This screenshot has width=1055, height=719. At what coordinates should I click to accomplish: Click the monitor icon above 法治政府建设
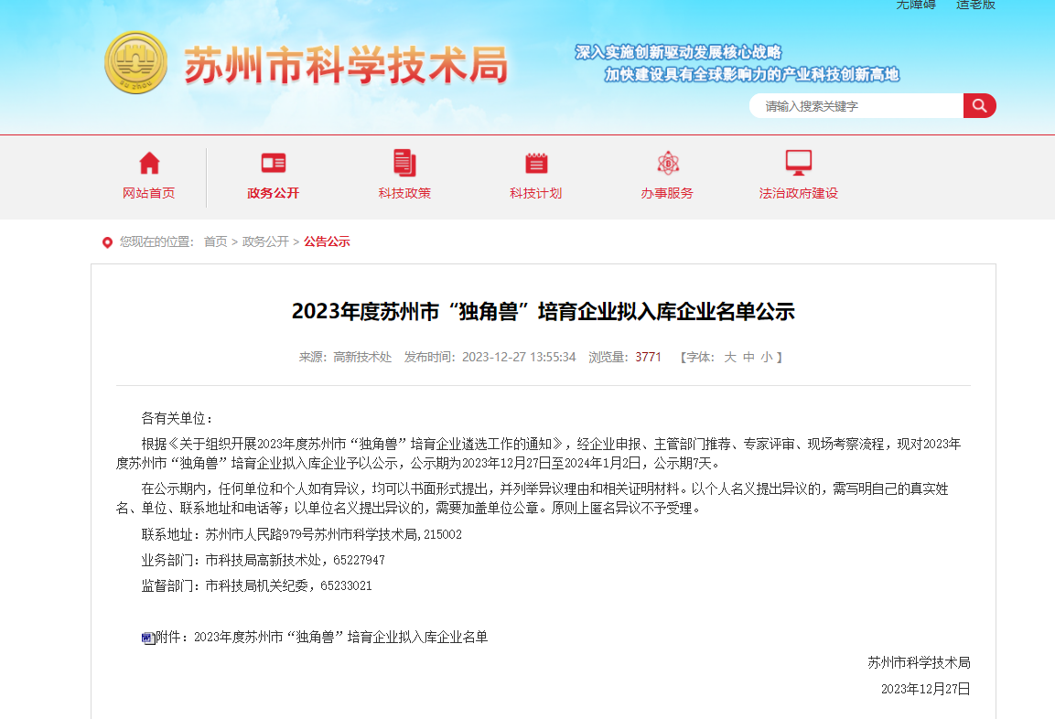tap(799, 164)
